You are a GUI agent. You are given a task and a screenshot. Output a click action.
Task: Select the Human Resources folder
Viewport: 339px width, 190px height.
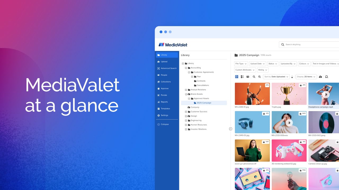click(197, 125)
